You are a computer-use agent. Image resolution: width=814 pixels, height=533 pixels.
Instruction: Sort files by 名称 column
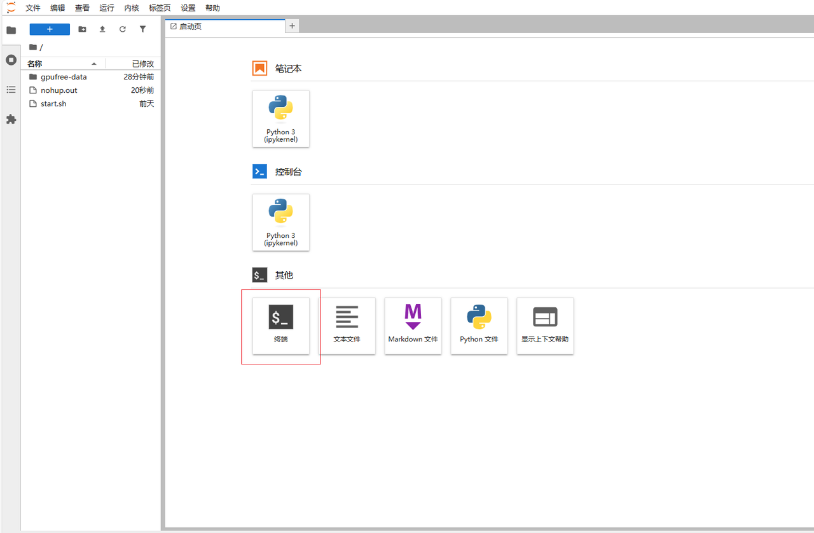[x=63, y=64]
